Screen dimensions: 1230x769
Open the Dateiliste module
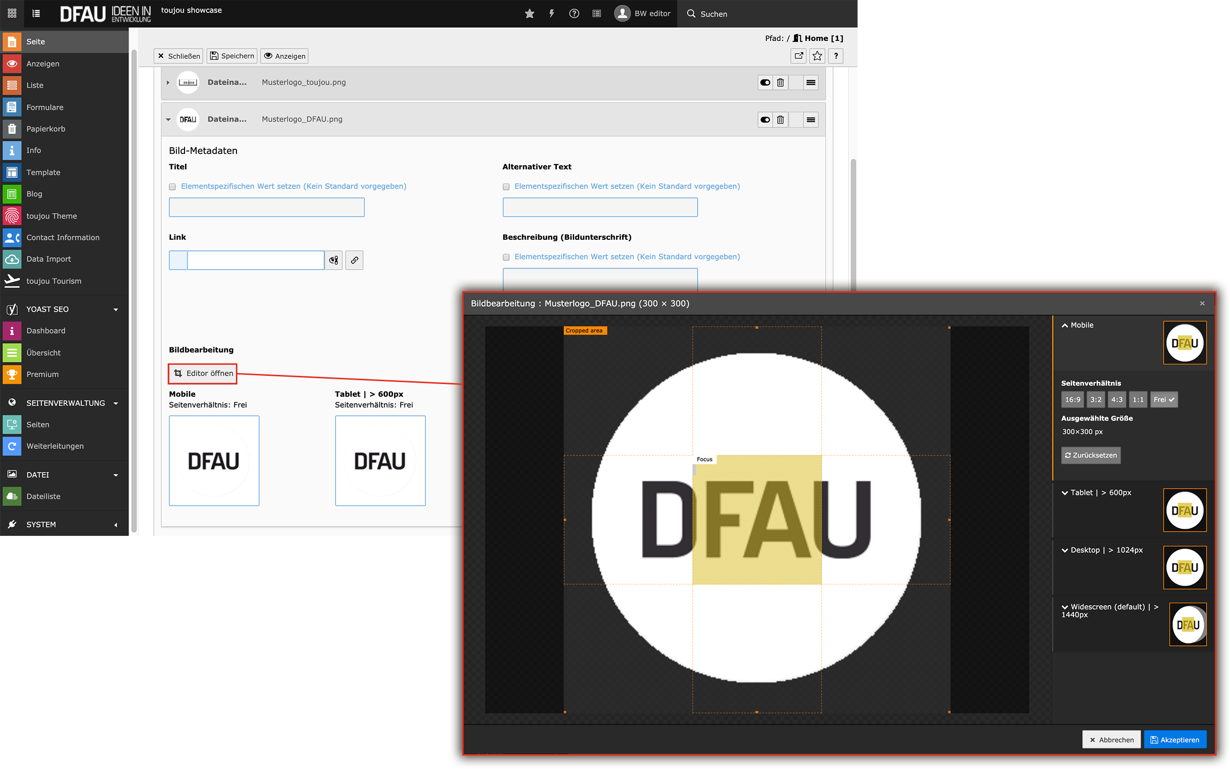(43, 496)
